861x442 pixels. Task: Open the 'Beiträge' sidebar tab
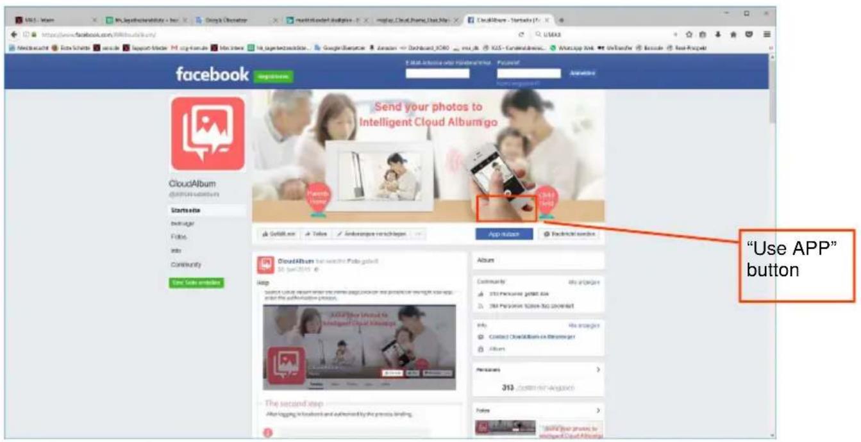tap(182, 224)
